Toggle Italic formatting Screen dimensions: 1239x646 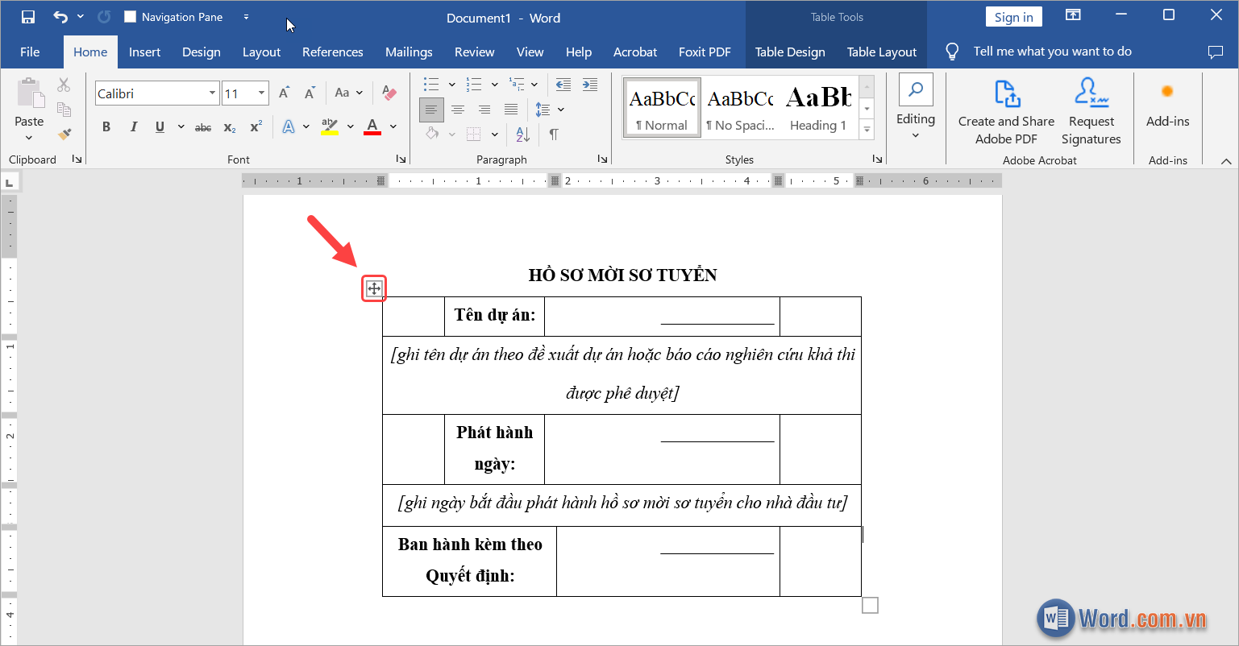[x=134, y=126]
